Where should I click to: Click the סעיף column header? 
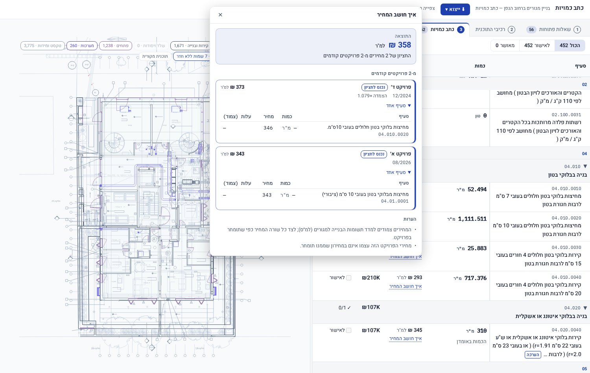coord(581,66)
